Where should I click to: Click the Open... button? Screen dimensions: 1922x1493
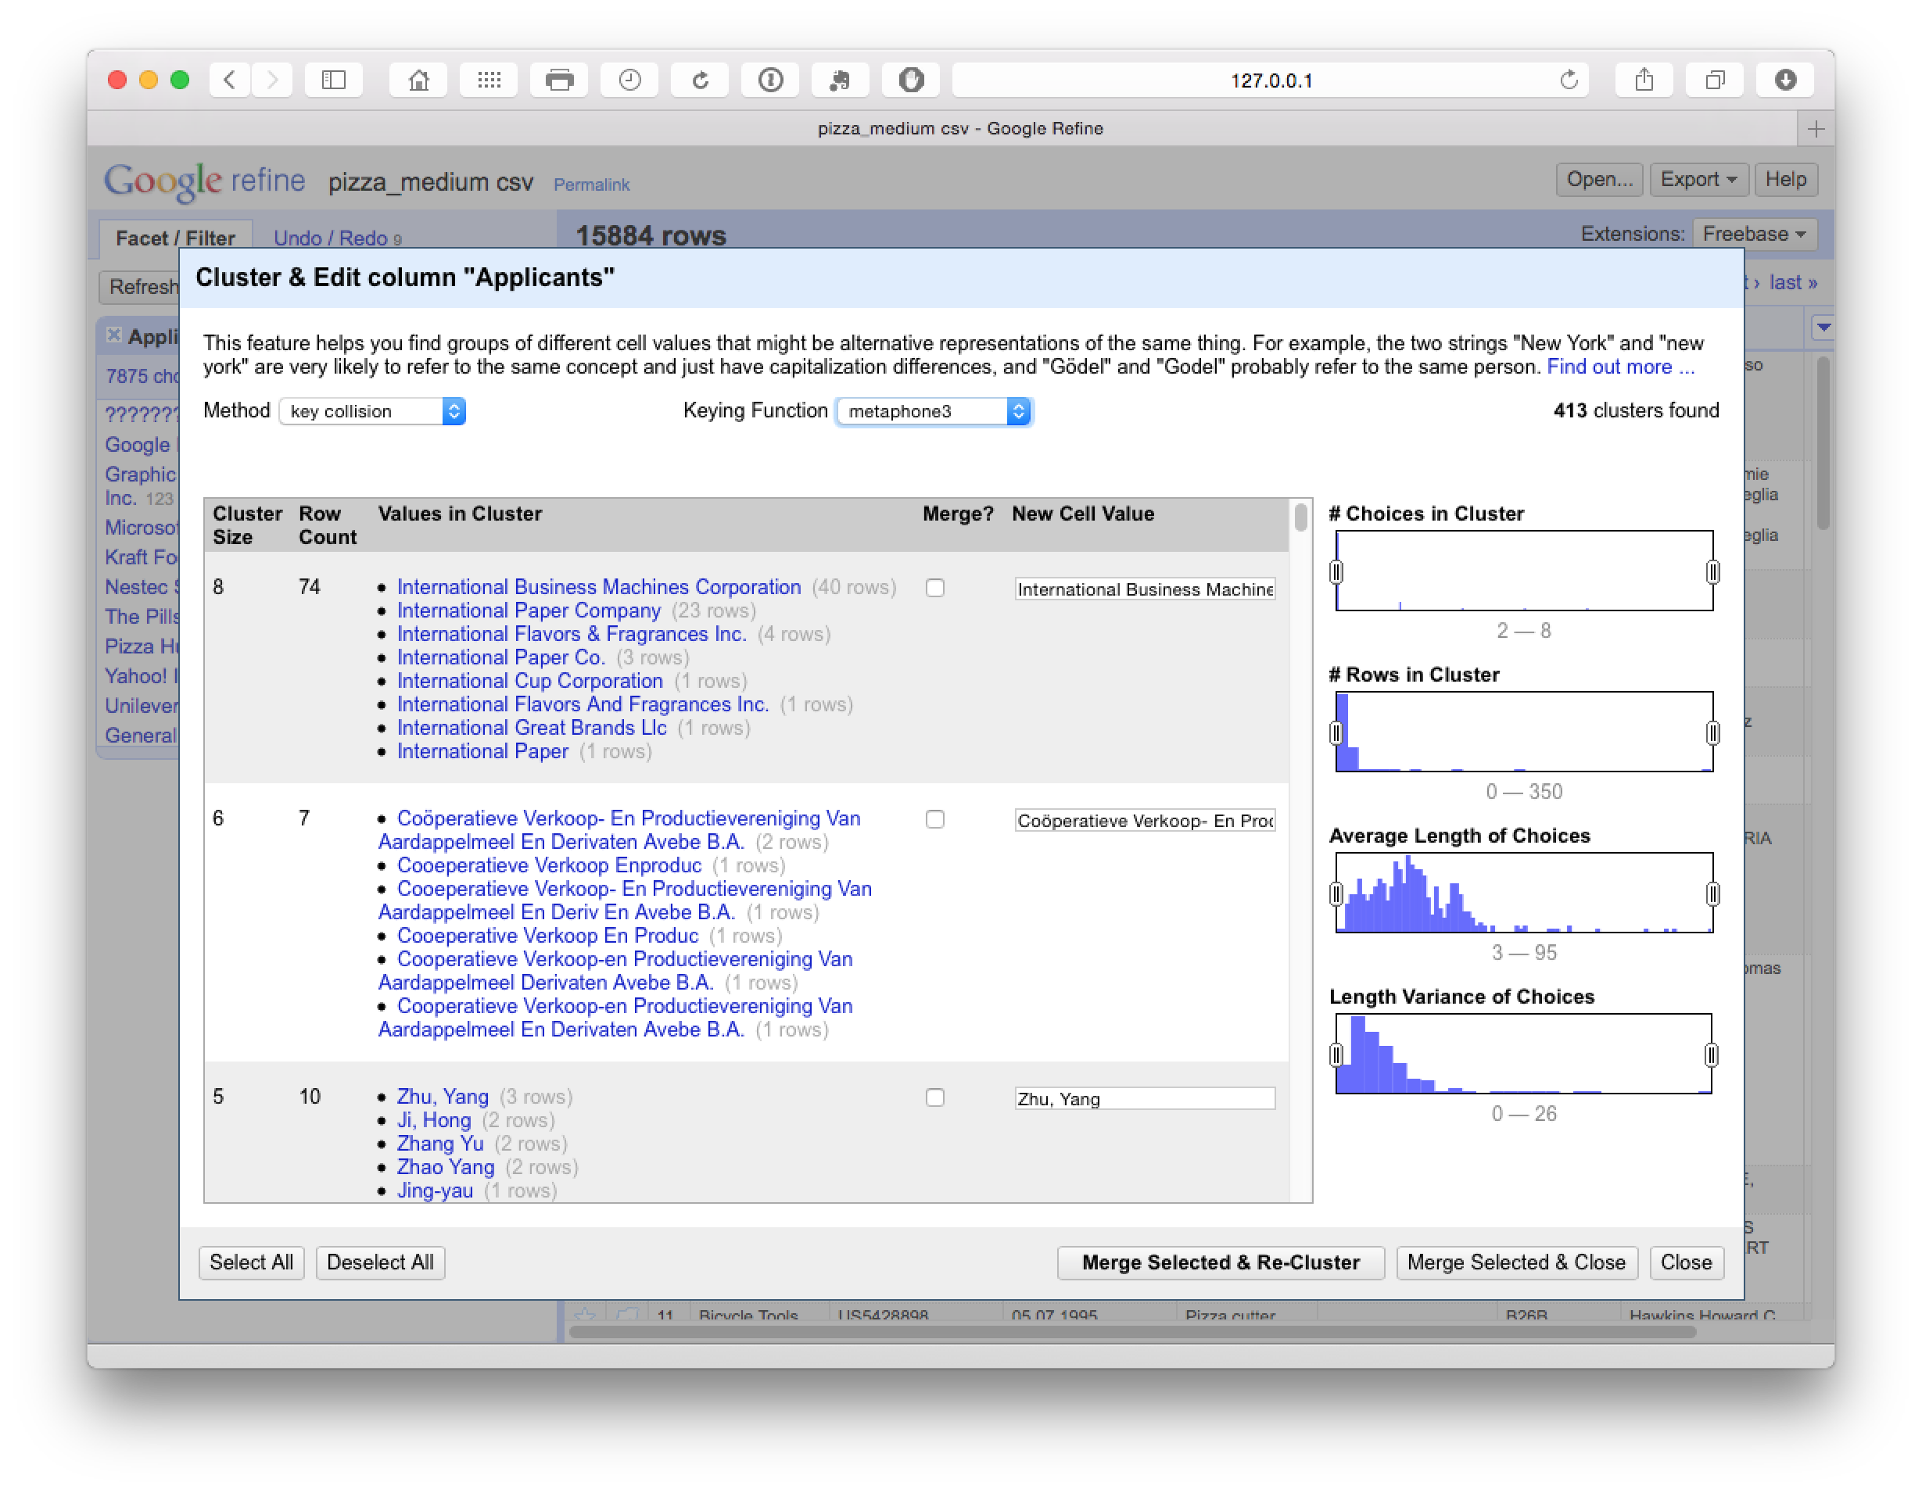(x=1599, y=180)
